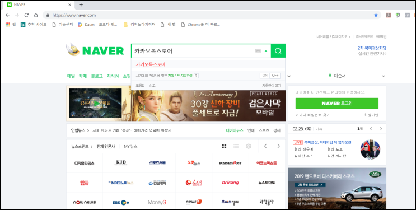Switch to the 스포츠 tab
Image resolution: width=416 pixels, height=210 pixels.
(264, 130)
